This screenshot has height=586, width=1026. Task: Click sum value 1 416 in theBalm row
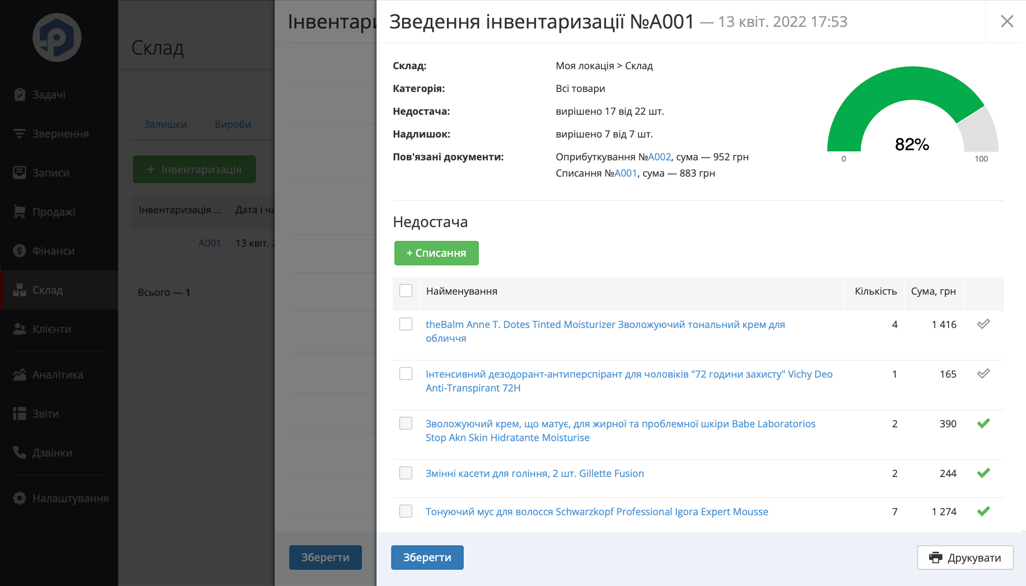(944, 324)
